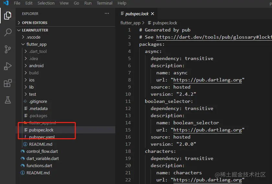272x184 pixels.
Task: Click the 'packages:' key on line 3
Action: tap(152, 44)
